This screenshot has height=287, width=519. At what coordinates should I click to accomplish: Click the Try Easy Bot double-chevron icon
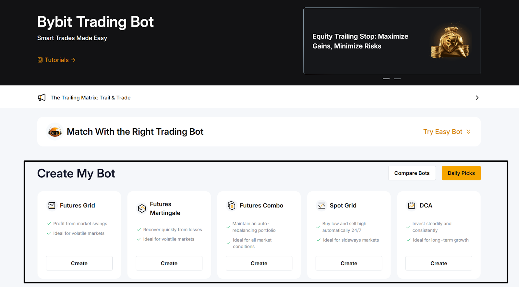(468, 131)
